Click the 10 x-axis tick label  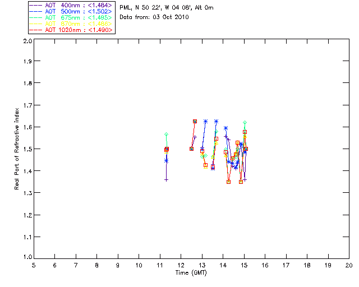[x=139, y=265]
